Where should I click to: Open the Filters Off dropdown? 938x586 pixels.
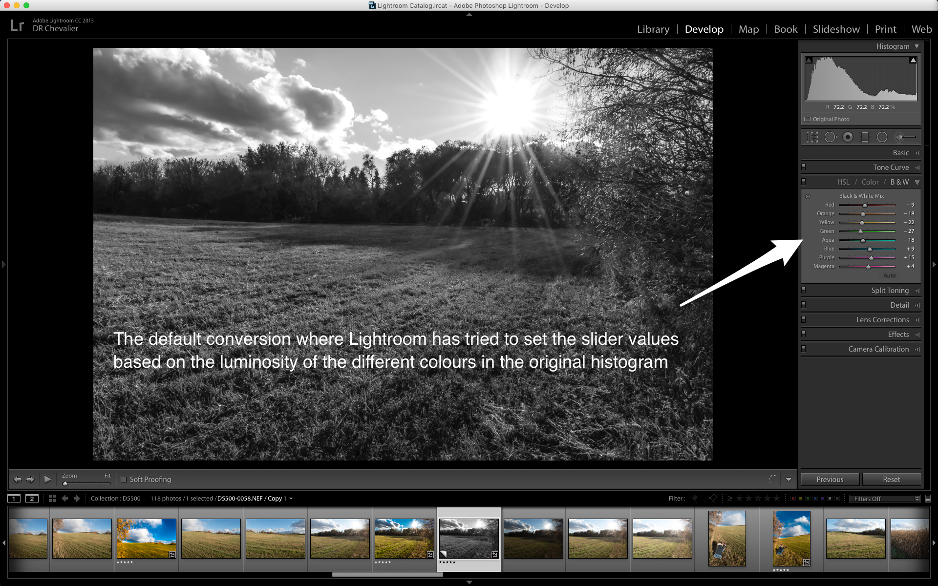coord(885,498)
